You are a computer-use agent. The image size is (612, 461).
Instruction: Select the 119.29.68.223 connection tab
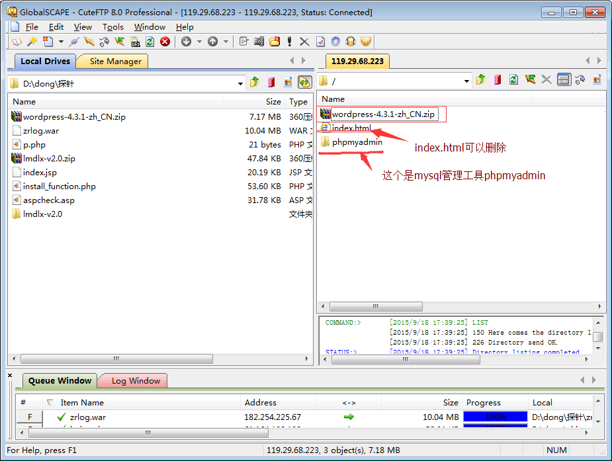tap(357, 62)
